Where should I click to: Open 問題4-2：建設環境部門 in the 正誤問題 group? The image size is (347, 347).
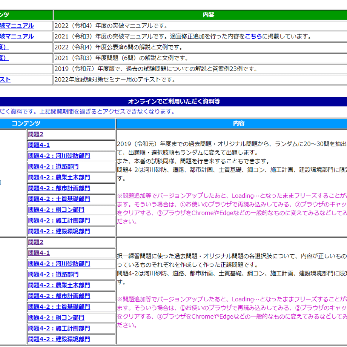59,339
